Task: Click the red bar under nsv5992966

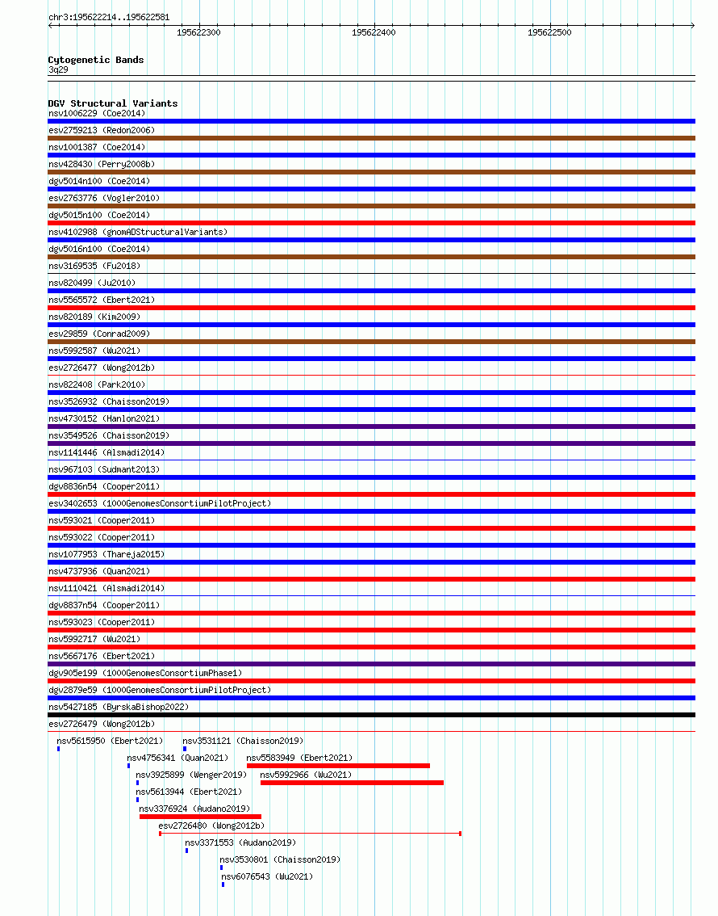Action: click(353, 783)
